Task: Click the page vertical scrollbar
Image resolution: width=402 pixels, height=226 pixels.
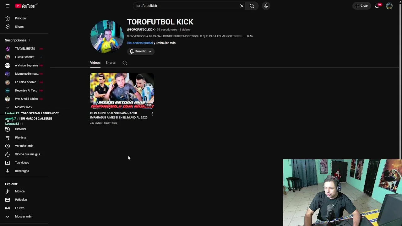Action: coord(400,82)
